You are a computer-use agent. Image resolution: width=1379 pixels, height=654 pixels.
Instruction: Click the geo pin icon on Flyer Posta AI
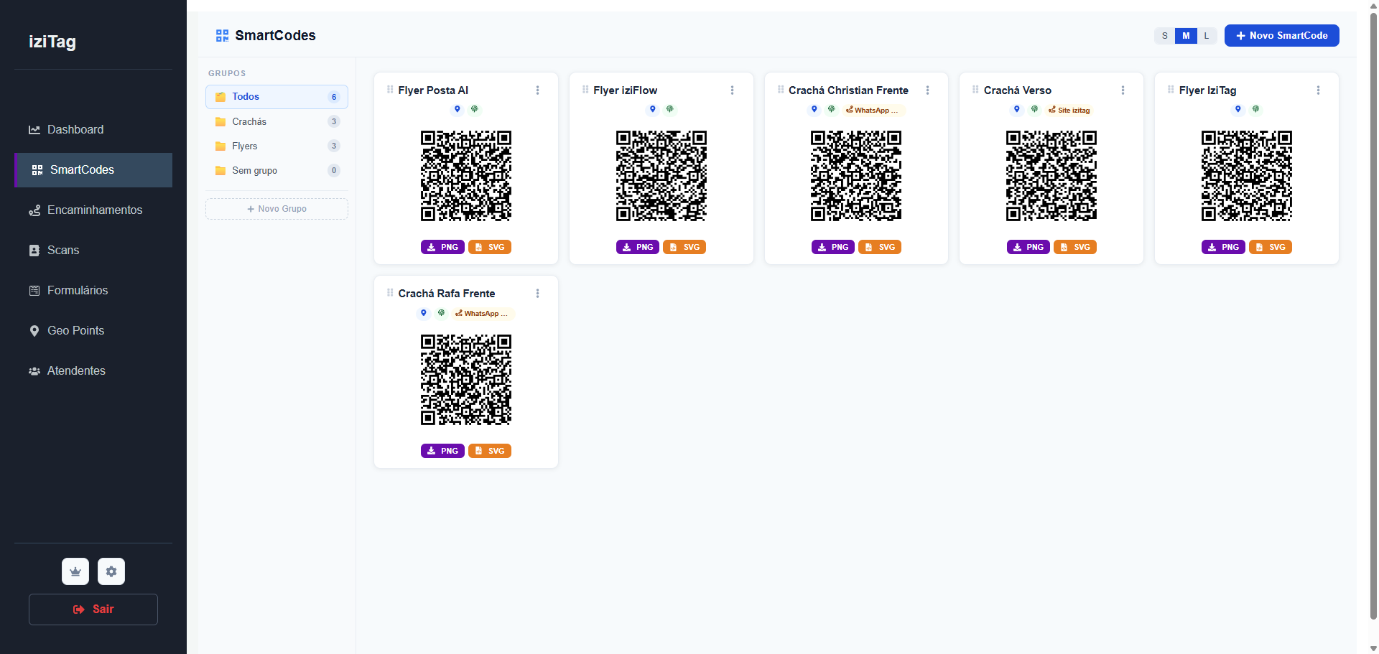pos(458,110)
